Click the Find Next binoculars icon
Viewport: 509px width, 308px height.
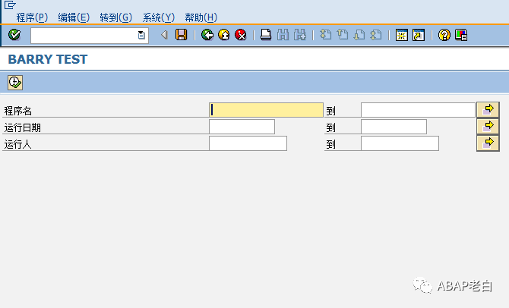pos(299,35)
